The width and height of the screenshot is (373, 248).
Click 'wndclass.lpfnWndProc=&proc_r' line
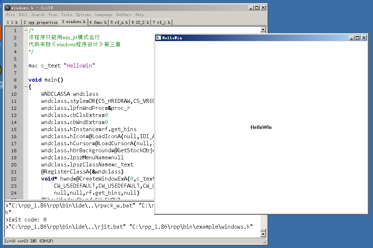coord(86,108)
